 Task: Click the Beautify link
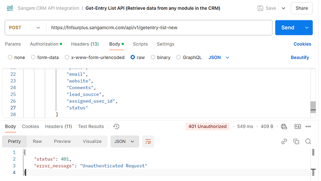(x=300, y=58)
